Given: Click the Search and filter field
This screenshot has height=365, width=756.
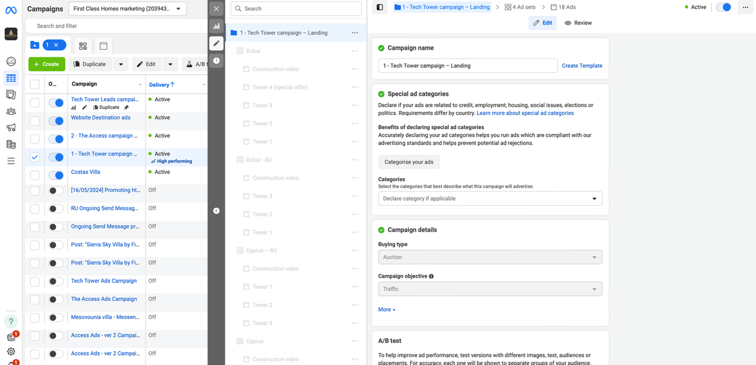Looking at the screenshot, I should [x=117, y=26].
